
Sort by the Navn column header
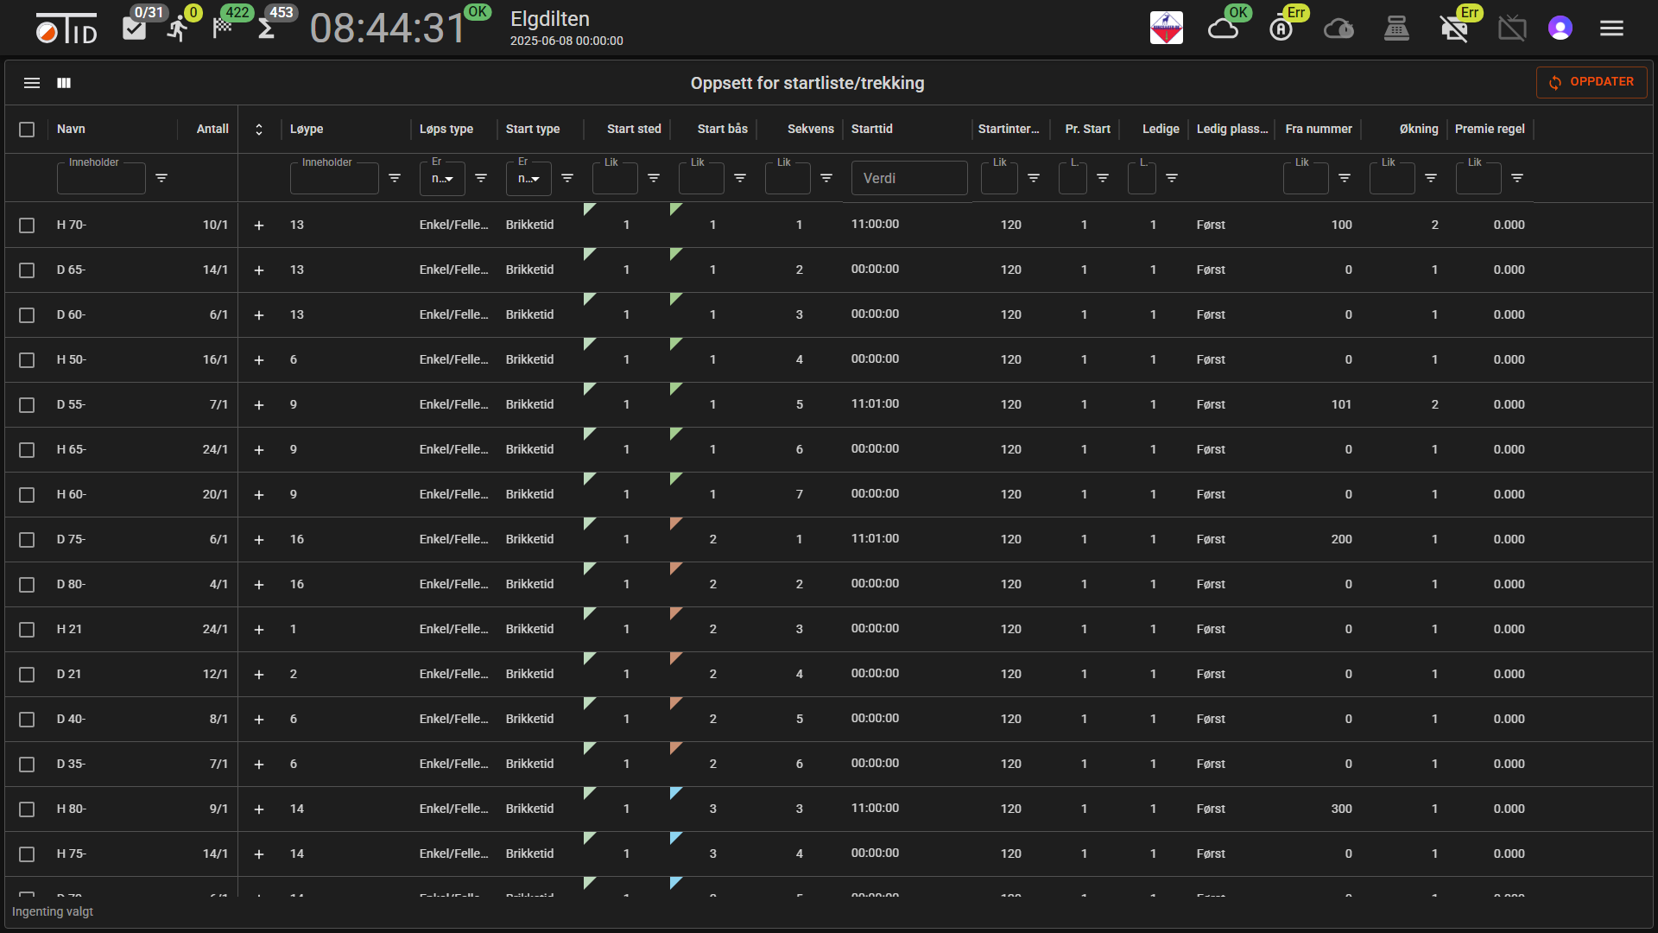tap(71, 129)
